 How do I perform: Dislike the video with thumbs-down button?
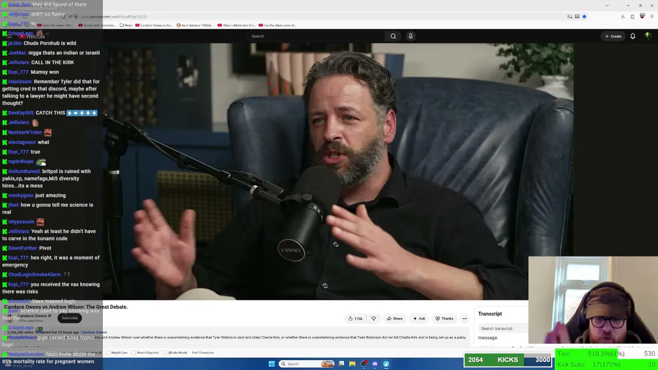click(x=374, y=319)
